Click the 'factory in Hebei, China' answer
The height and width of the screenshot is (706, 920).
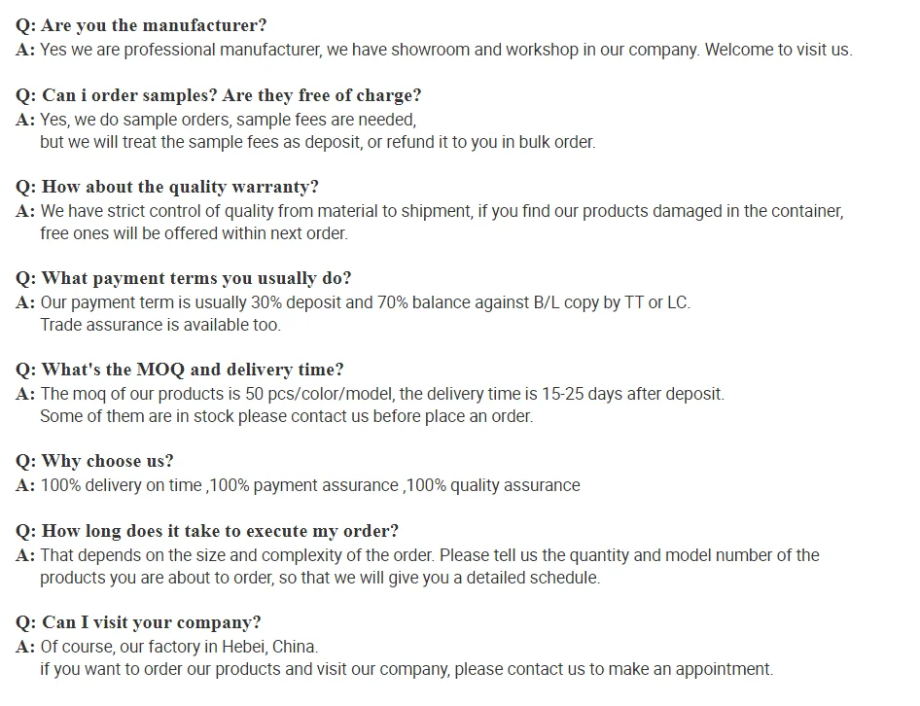179,647
